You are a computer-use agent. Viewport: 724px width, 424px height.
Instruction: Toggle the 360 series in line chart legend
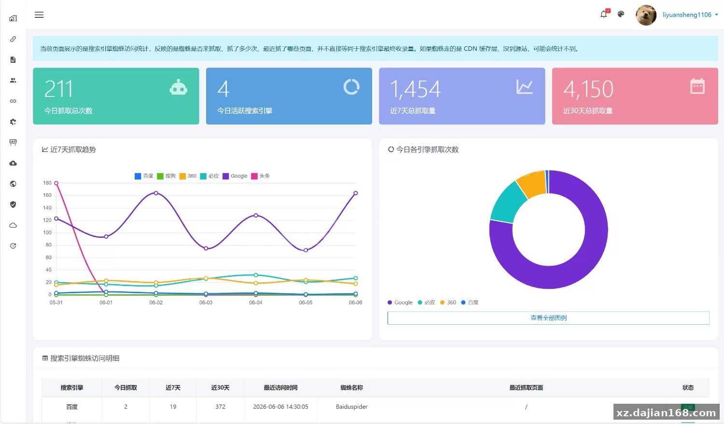(x=188, y=176)
